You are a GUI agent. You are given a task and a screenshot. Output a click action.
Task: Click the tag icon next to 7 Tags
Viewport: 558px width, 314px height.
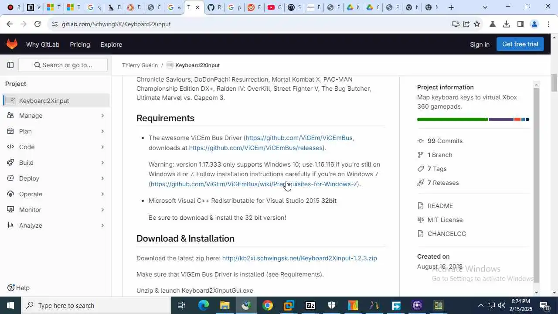[420, 169]
